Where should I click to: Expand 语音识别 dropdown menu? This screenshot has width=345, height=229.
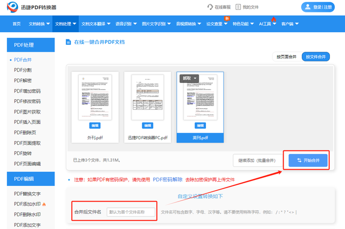pos(126,24)
